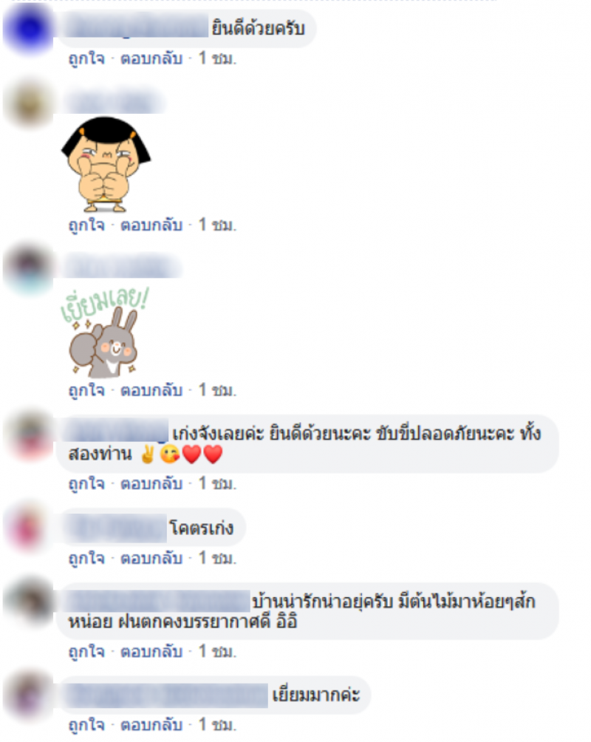
Task: Open the blue profile avatar of the first commenter
Action: click(x=28, y=28)
